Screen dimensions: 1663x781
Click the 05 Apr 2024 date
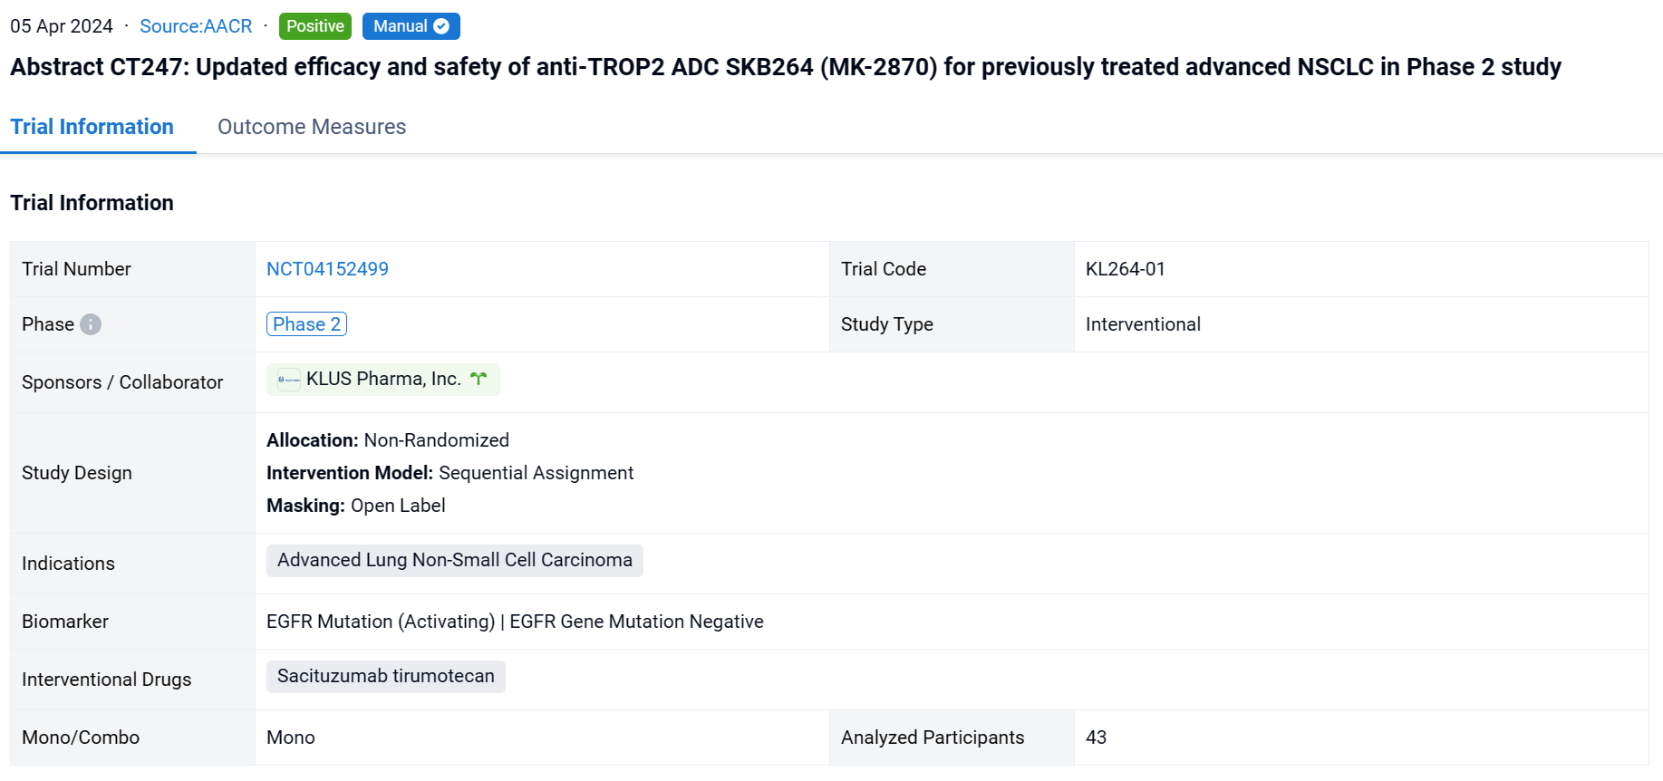(62, 26)
